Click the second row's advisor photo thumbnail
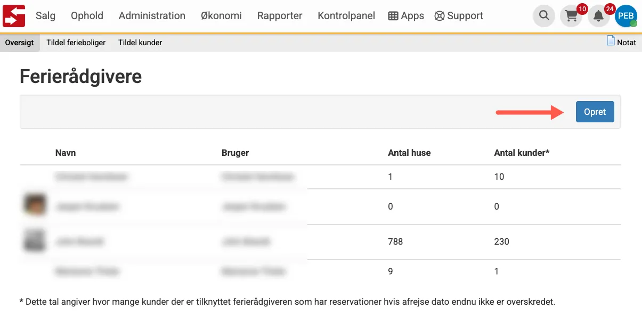The image size is (642, 317). [x=35, y=205]
